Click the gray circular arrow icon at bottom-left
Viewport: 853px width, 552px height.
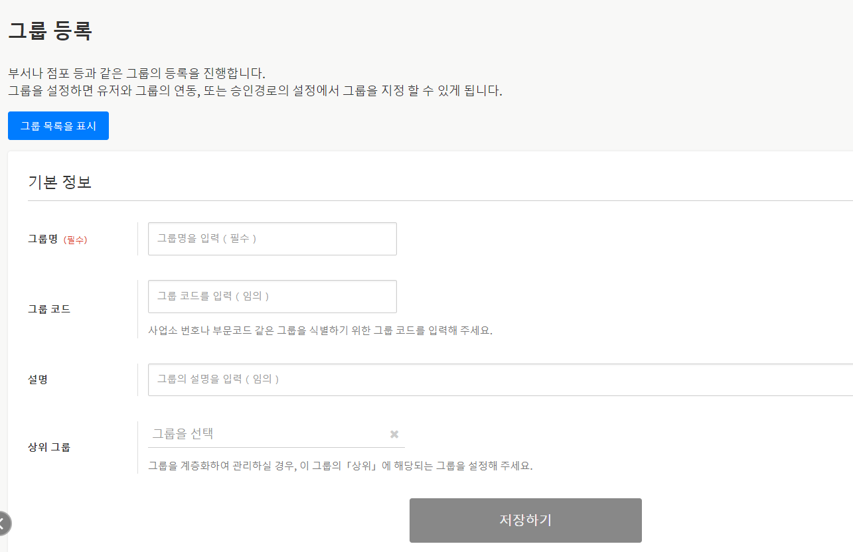click(x=3, y=523)
